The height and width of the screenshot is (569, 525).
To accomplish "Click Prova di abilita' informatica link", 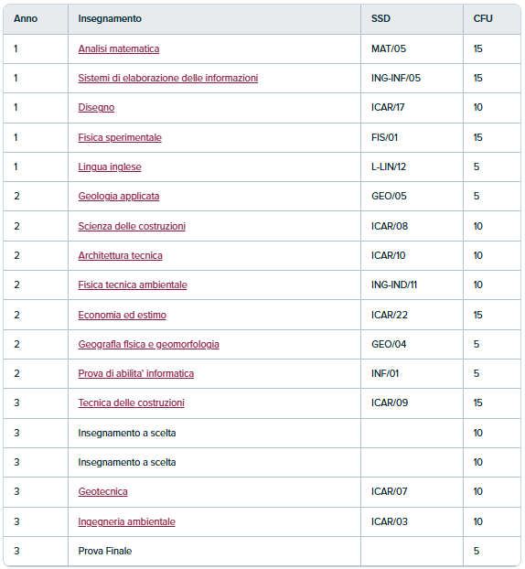I will tap(135, 373).
